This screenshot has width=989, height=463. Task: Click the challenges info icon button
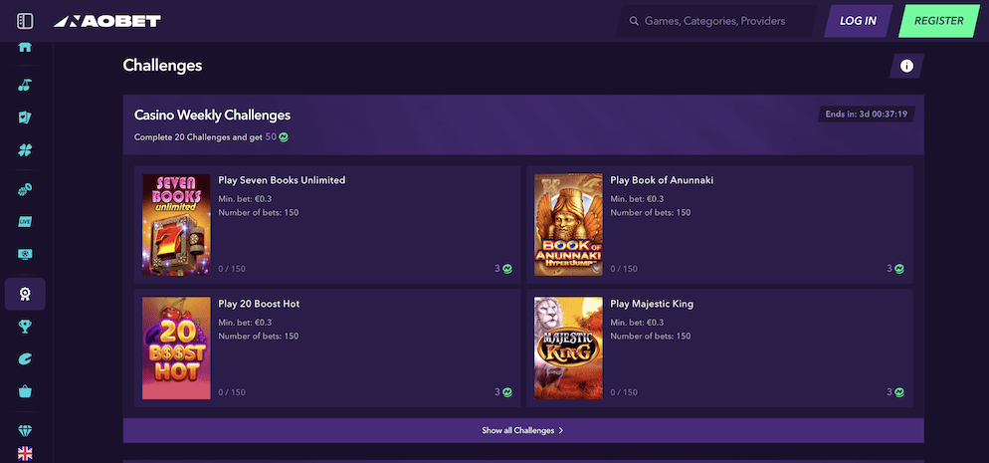906,66
